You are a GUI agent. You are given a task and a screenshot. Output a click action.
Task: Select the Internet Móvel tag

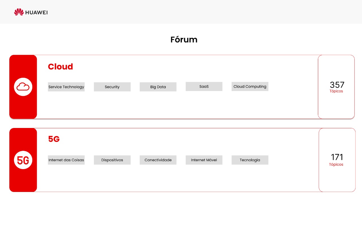pyautogui.click(x=204, y=160)
